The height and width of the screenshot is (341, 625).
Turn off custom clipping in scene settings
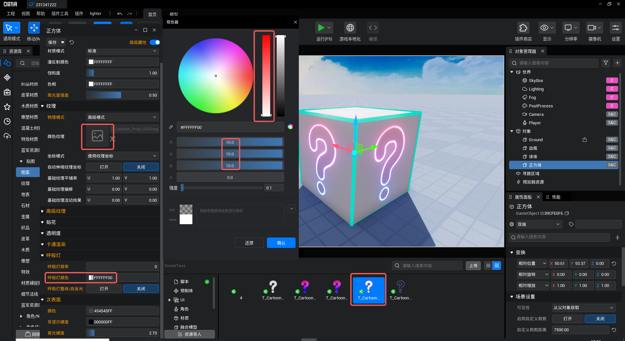click(x=600, y=319)
